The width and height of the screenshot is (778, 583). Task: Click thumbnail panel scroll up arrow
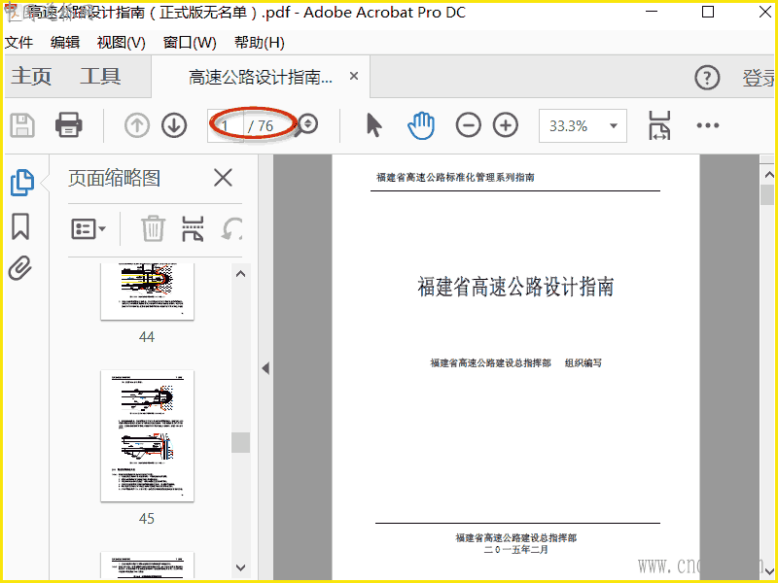(x=240, y=274)
